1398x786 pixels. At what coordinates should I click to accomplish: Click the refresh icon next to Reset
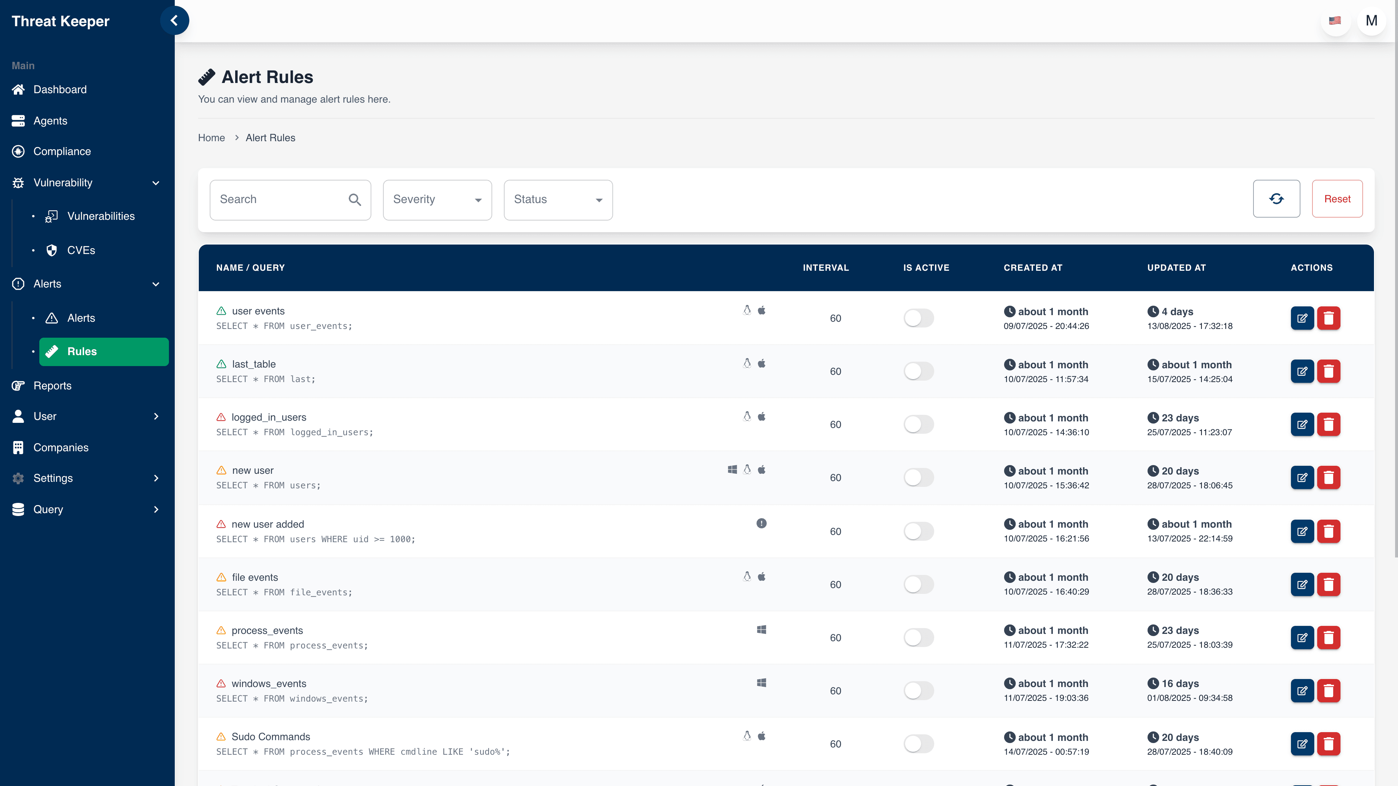[1276, 199]
